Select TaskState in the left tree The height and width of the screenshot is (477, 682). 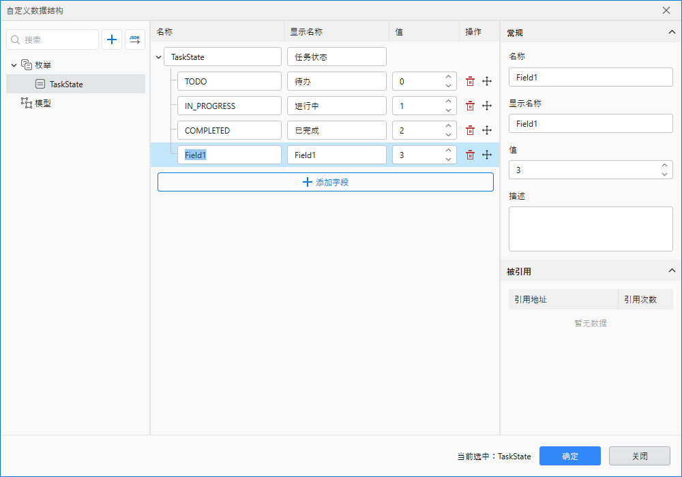tap(76, 84)
